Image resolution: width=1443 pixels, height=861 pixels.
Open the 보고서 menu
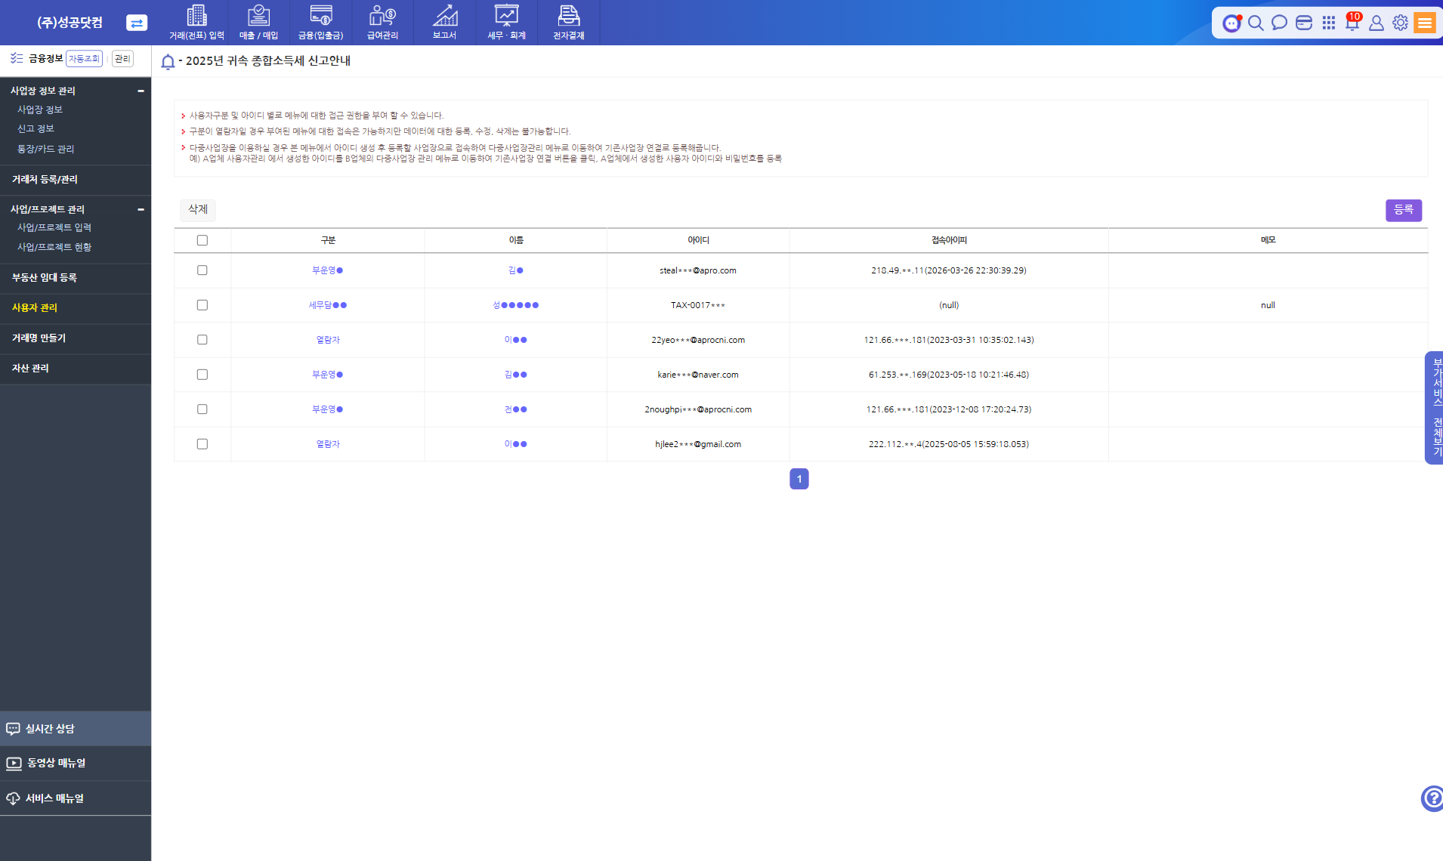[444, 23]
